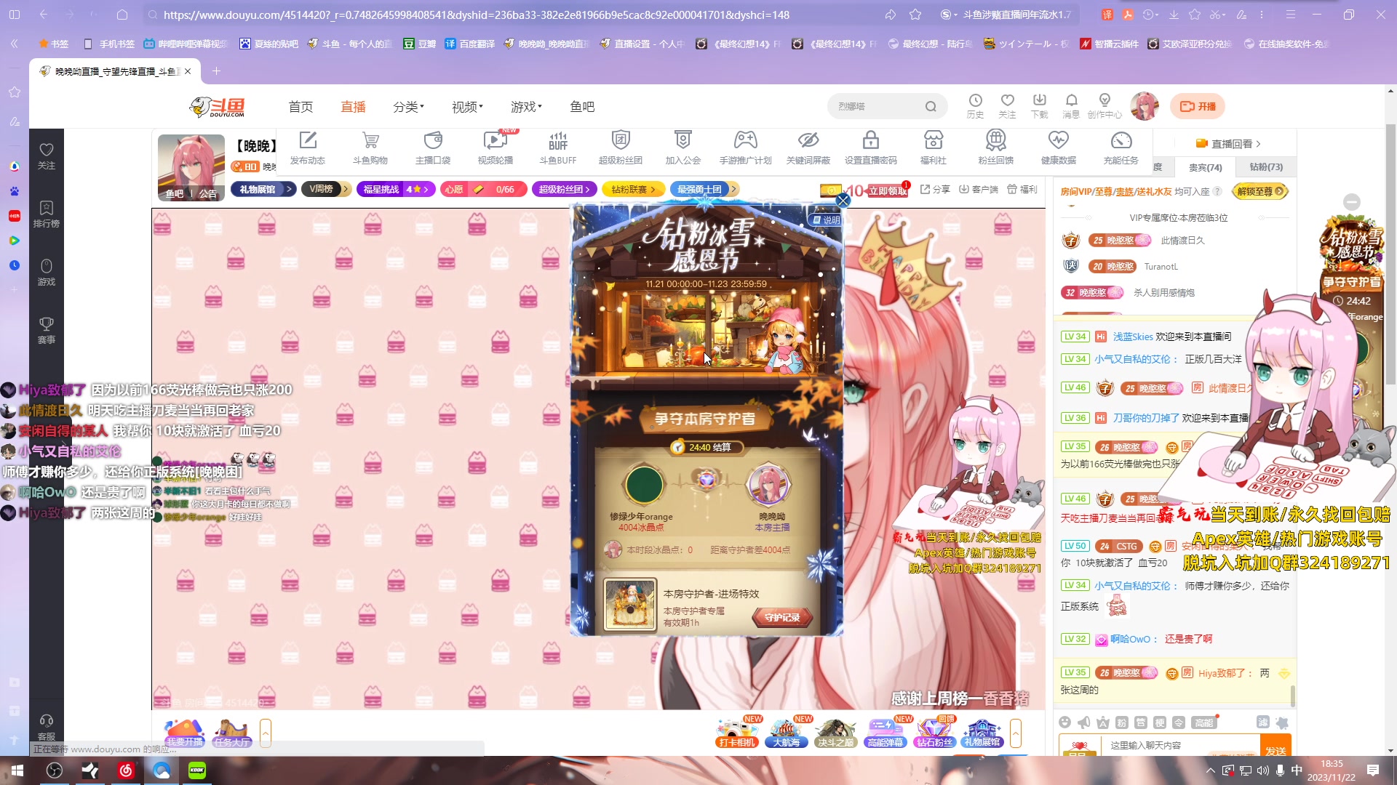Click 立即领取 claim now button
Viewport: 1397px width, 785px height.
pos(888,190)
